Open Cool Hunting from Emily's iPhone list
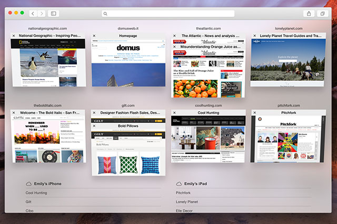337x224 pixels. coord(37,193)
